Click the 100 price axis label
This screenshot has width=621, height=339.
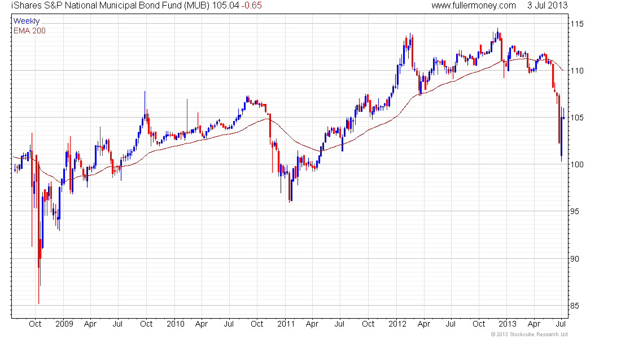click(x=576, y=164)
